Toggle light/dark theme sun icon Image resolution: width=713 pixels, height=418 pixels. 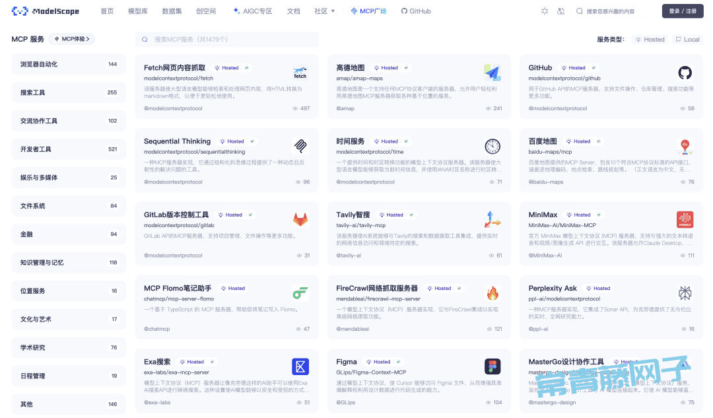(544, 11)
